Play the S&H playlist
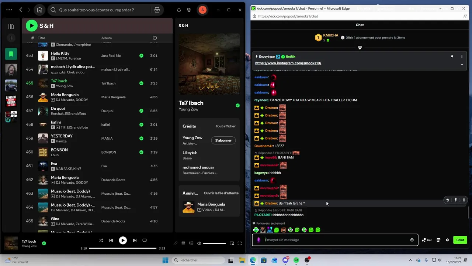 click(32, 25)
